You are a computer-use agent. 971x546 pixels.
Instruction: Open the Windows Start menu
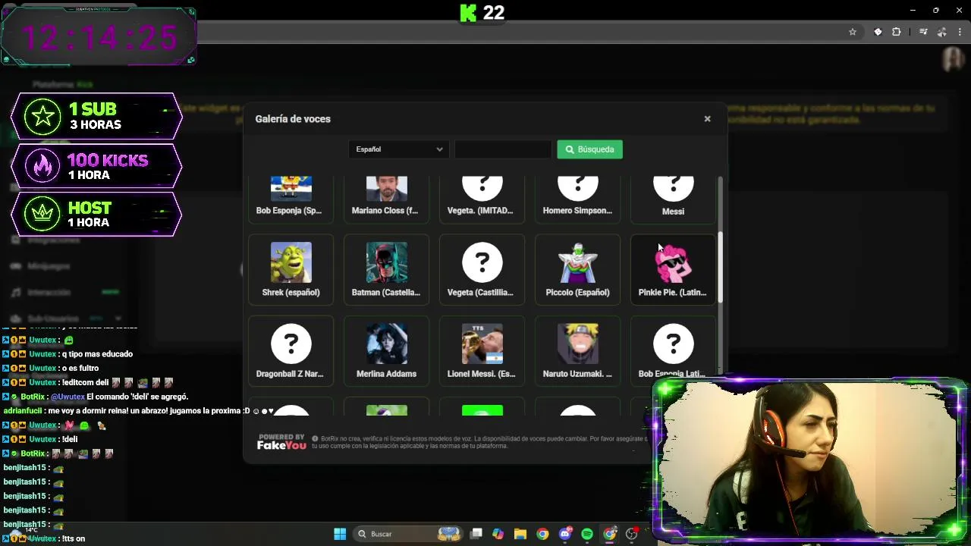pos(340,534)
